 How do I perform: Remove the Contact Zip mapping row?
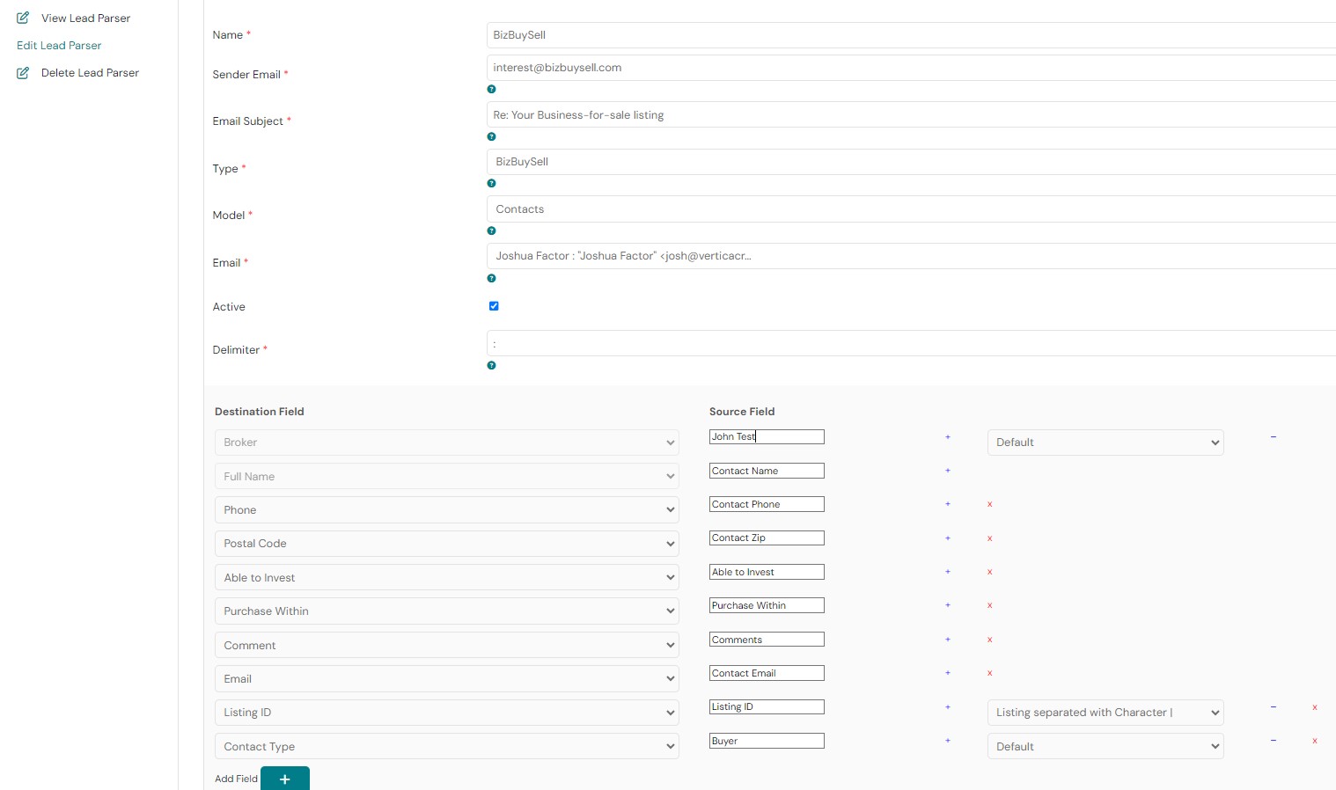click(989, 538)
